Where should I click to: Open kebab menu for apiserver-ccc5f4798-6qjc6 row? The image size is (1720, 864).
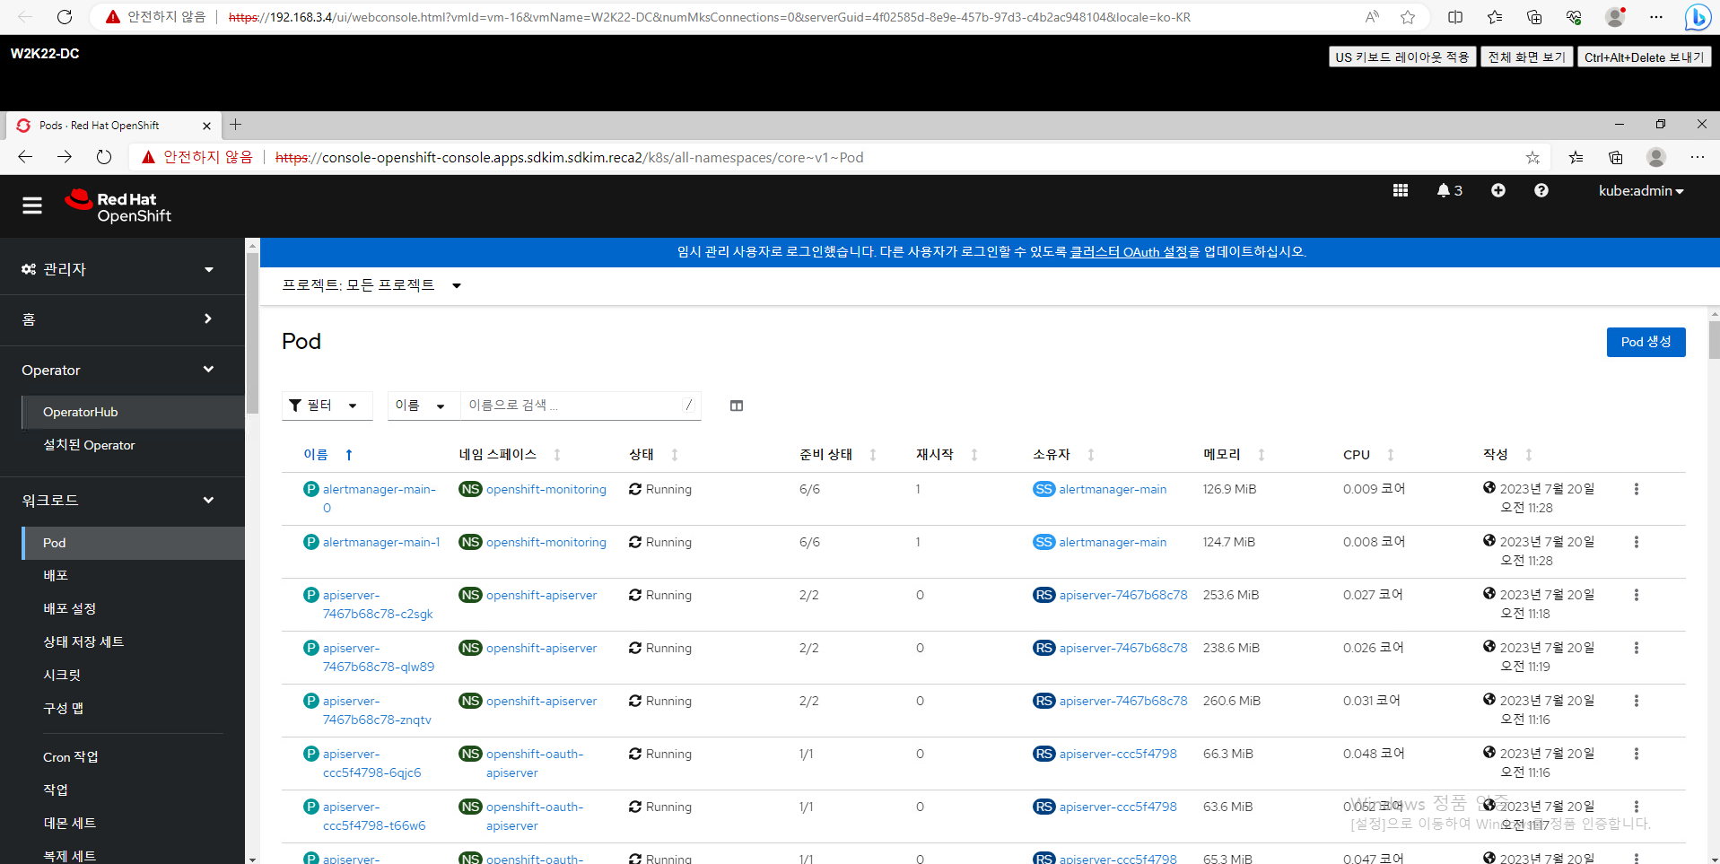(1637, 754)
